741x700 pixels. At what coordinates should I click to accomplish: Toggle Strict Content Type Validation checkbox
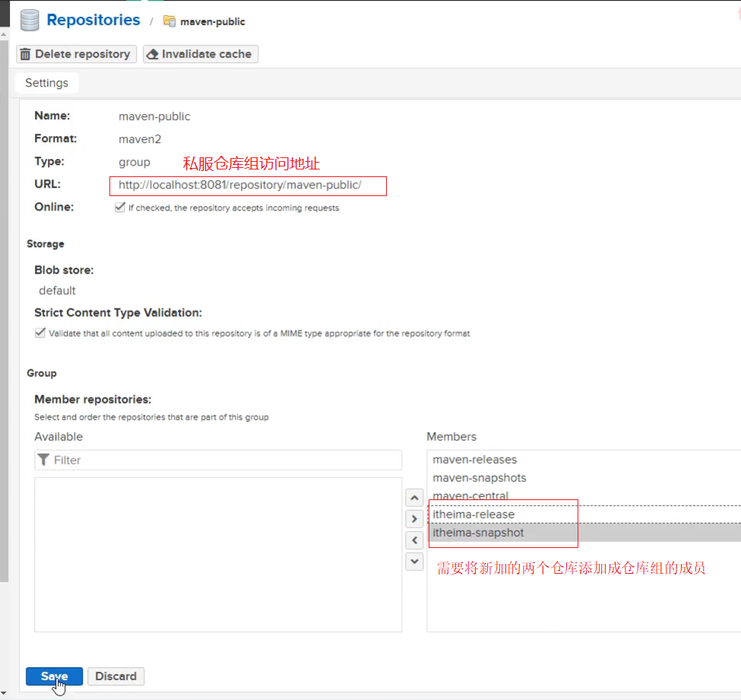(x=40, y=333)
